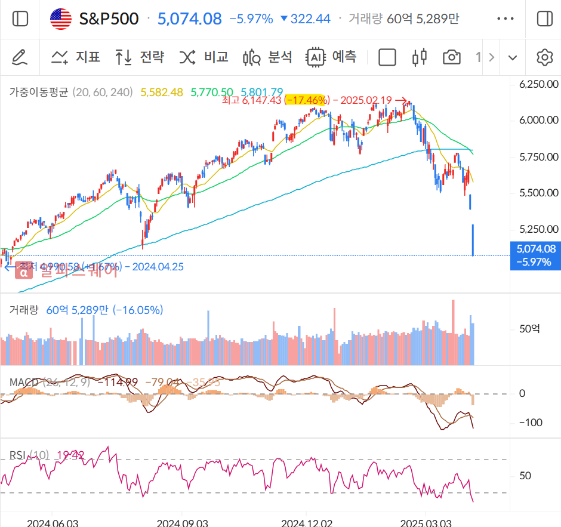Expand toolbar with the down chevron
The image size is (561, 527).
(x=512, y=58)
